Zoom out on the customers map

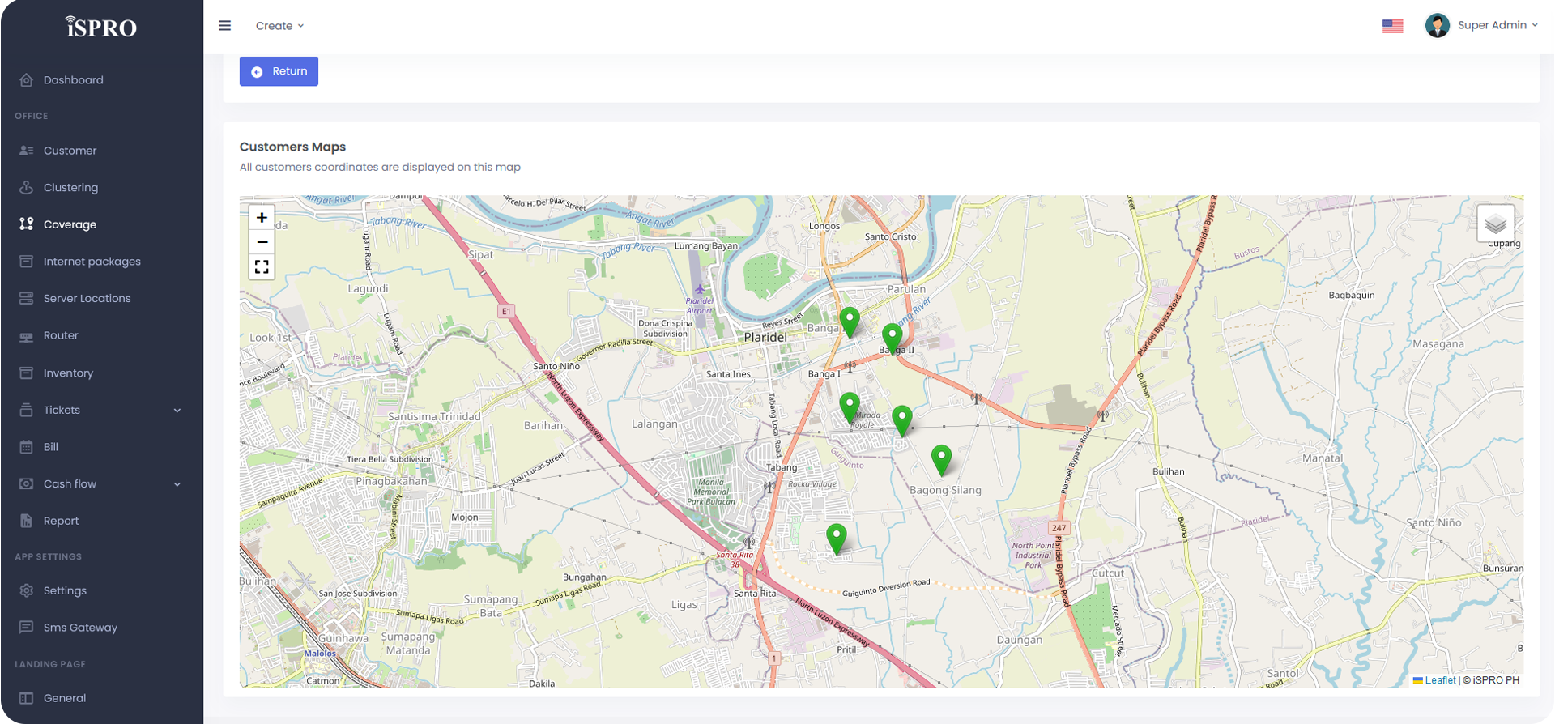262,242
